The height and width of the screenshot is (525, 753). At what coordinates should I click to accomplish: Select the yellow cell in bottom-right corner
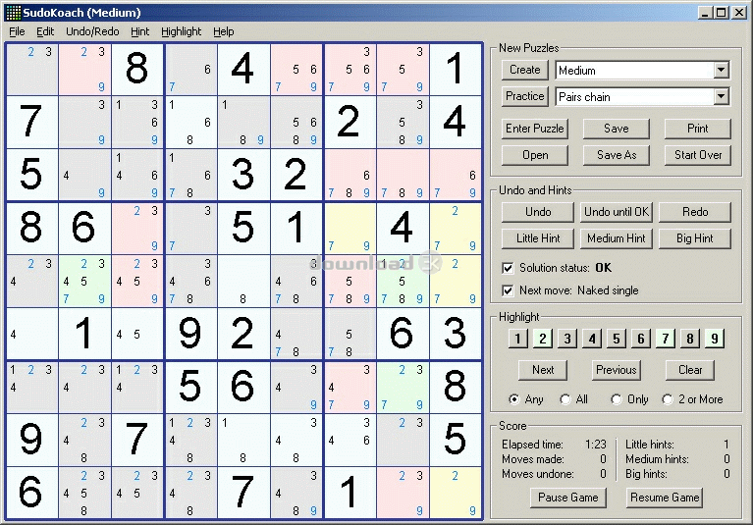tap(456, 493)
